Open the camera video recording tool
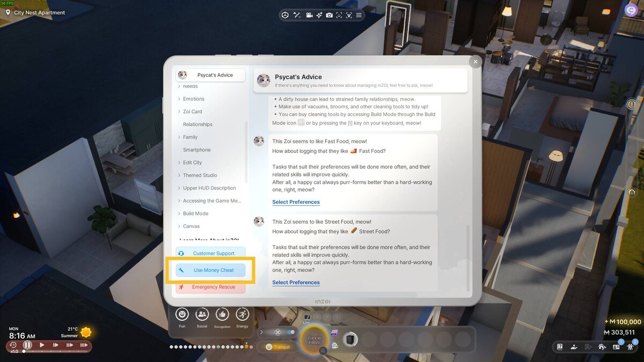The image size is (644, 362). pos(309,15)
